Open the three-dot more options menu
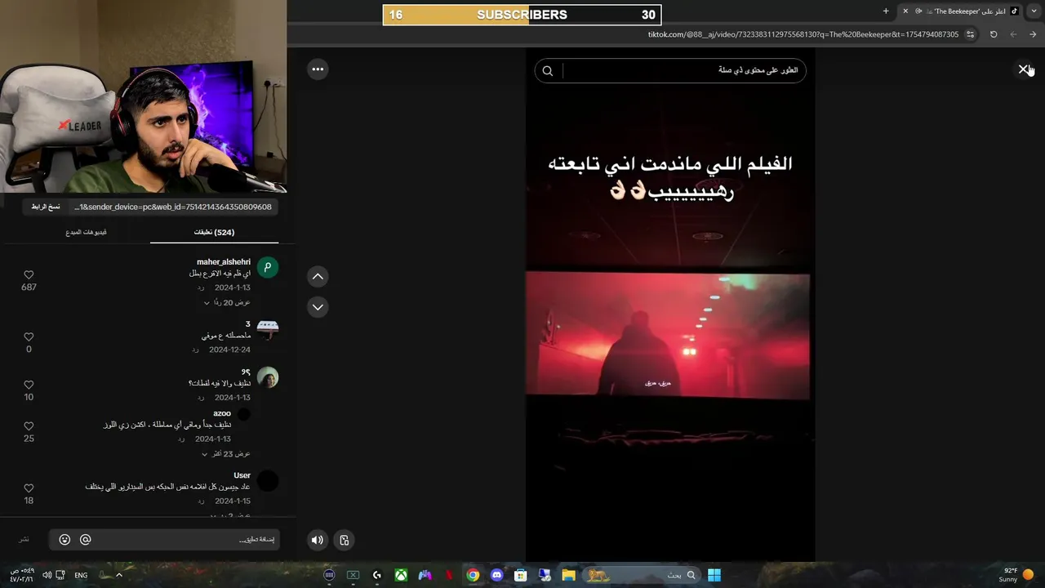1045x588 pixels. [318, 69]
